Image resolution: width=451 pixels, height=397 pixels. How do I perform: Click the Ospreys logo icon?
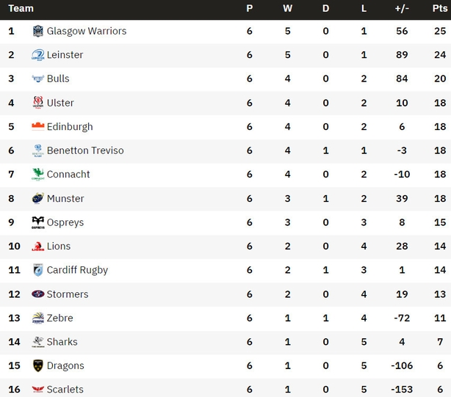pyautogui.click(x=38, y=222)
